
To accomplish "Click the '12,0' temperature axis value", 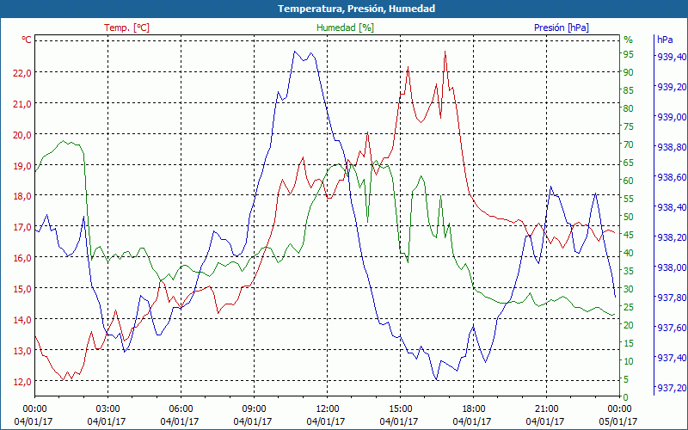I will 22,382.
